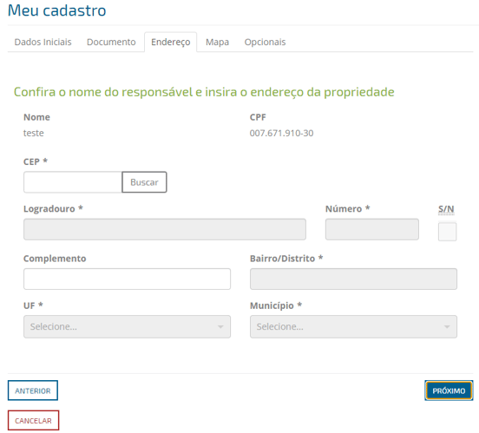Click the red CANCELAR button

click(33, 421)
